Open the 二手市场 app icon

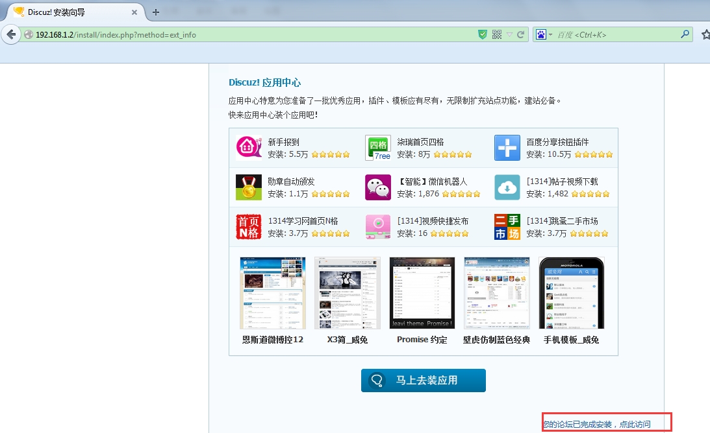pos(507,227)
